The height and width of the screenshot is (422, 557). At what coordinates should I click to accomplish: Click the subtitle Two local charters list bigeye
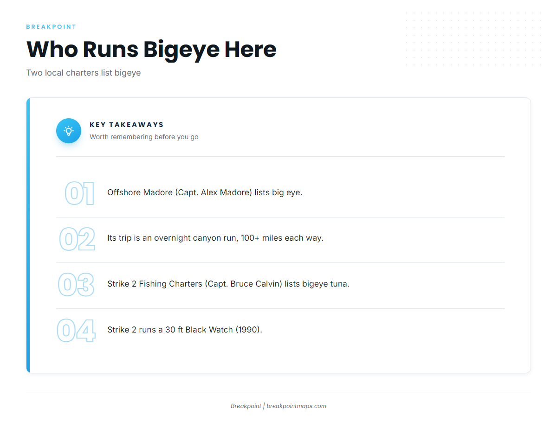click(x=84, y=73)
